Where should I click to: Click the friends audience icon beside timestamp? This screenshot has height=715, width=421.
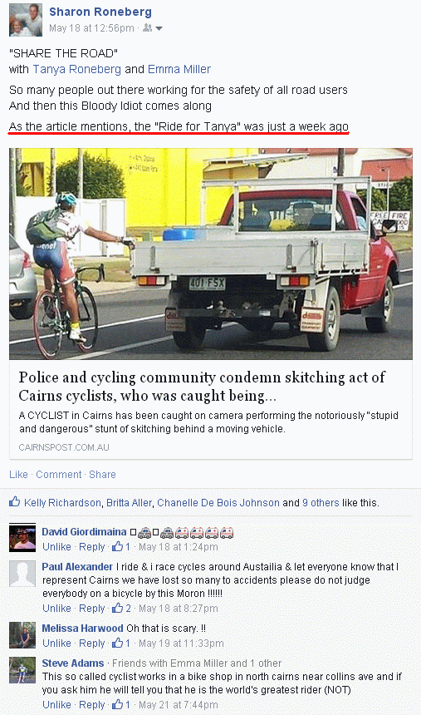(x=147, y=28)
